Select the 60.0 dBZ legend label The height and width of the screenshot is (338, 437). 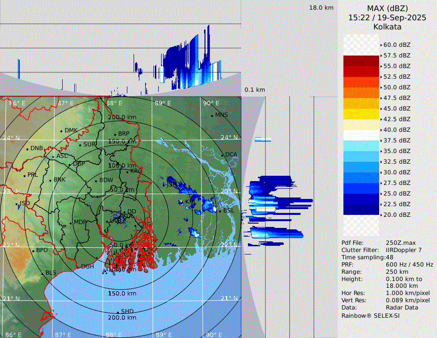click(x=396, y=45)
